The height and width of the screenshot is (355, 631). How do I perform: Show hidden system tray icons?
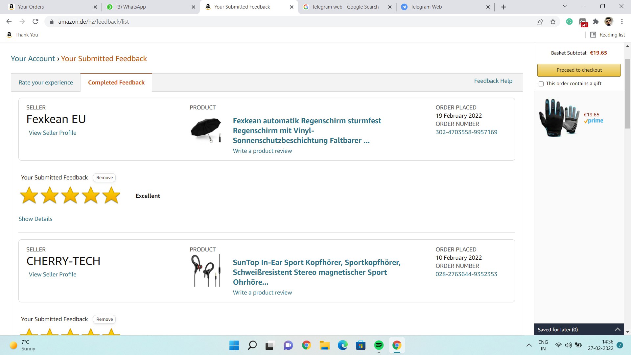pos(529,345)
